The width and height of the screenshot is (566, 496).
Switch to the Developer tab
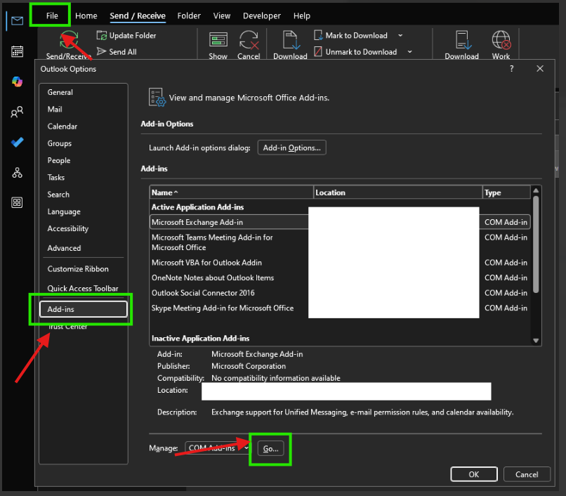coord(262,16)
